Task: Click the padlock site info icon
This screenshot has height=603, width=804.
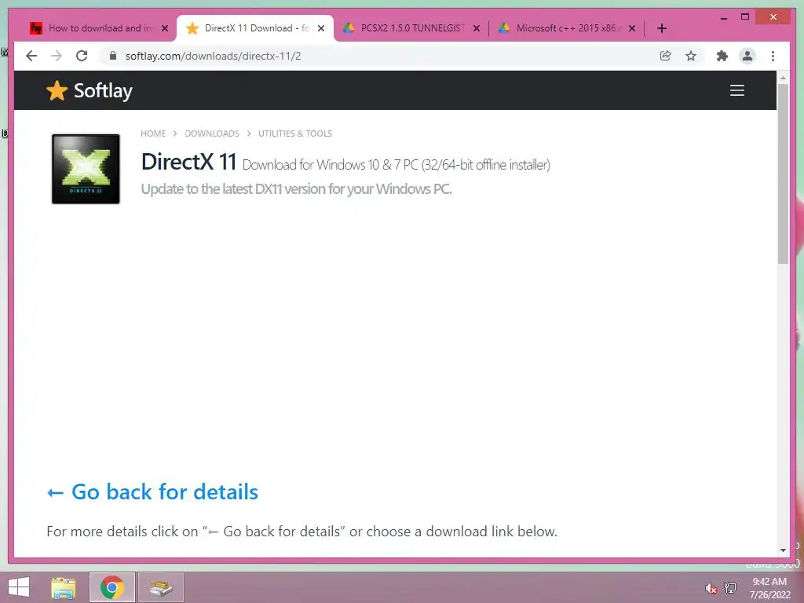Action: pos(113,56)
